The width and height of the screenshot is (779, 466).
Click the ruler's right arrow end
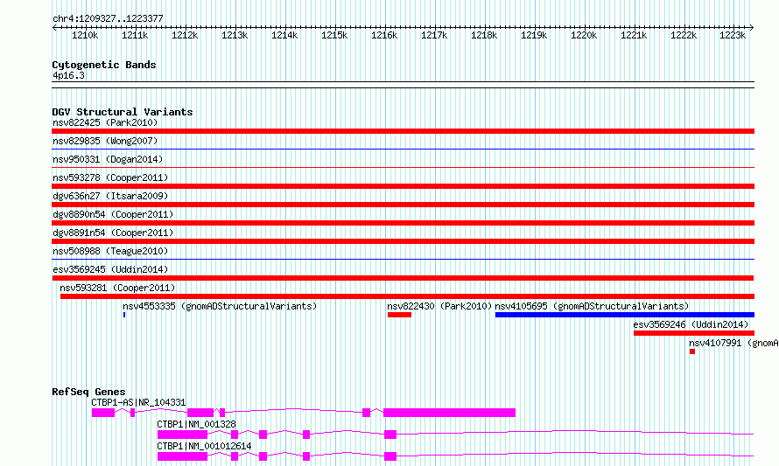[752, 28]
